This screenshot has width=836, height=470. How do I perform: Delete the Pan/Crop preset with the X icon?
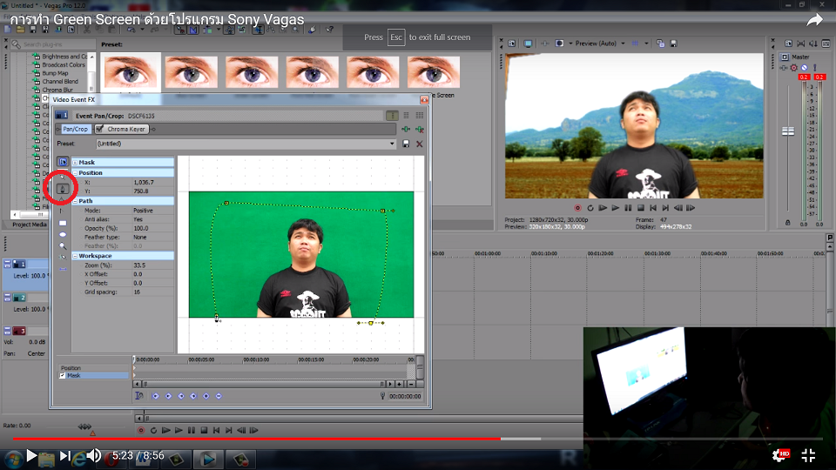(x=420, y=144)
